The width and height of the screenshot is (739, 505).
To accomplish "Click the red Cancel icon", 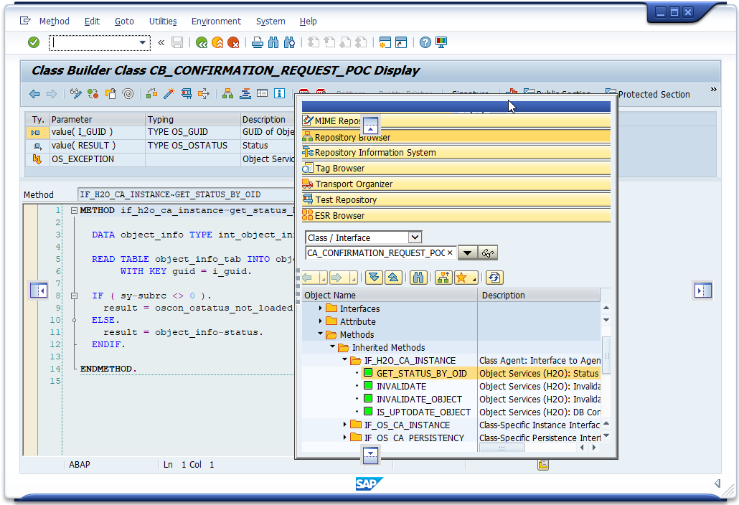I will (233, 43).
